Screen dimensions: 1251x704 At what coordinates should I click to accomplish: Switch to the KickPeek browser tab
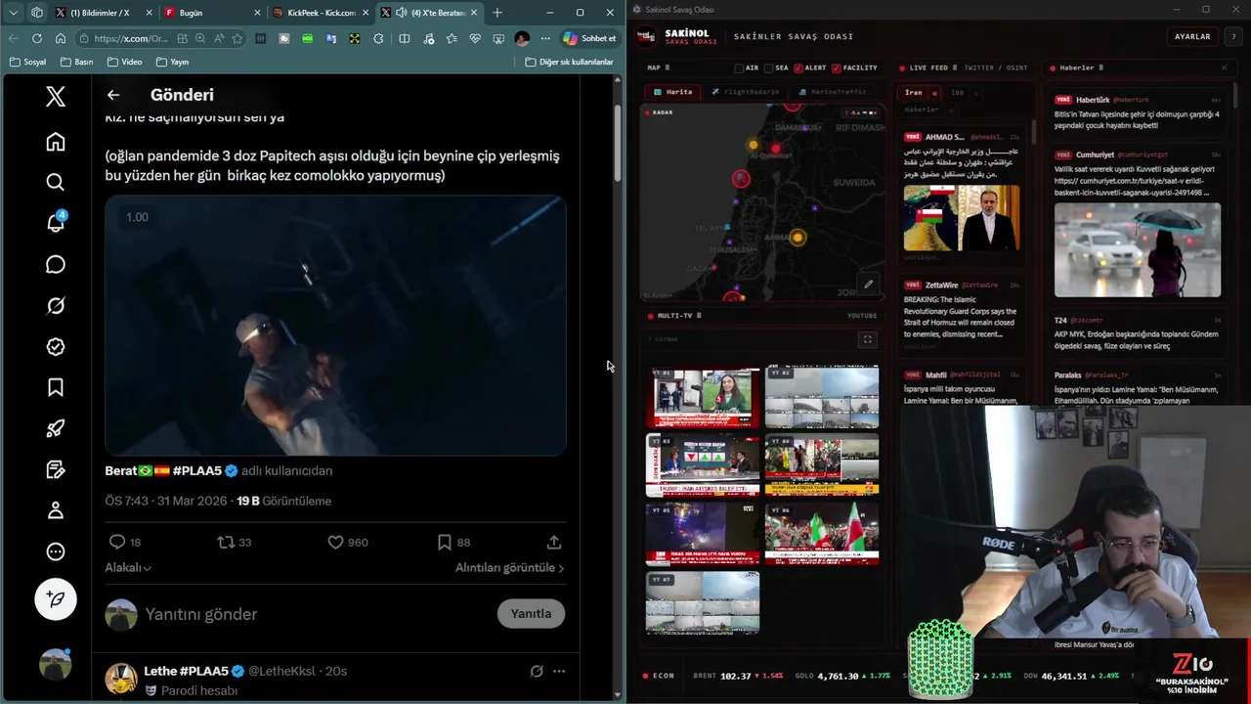pyautogui.click(x=320, y=13)
